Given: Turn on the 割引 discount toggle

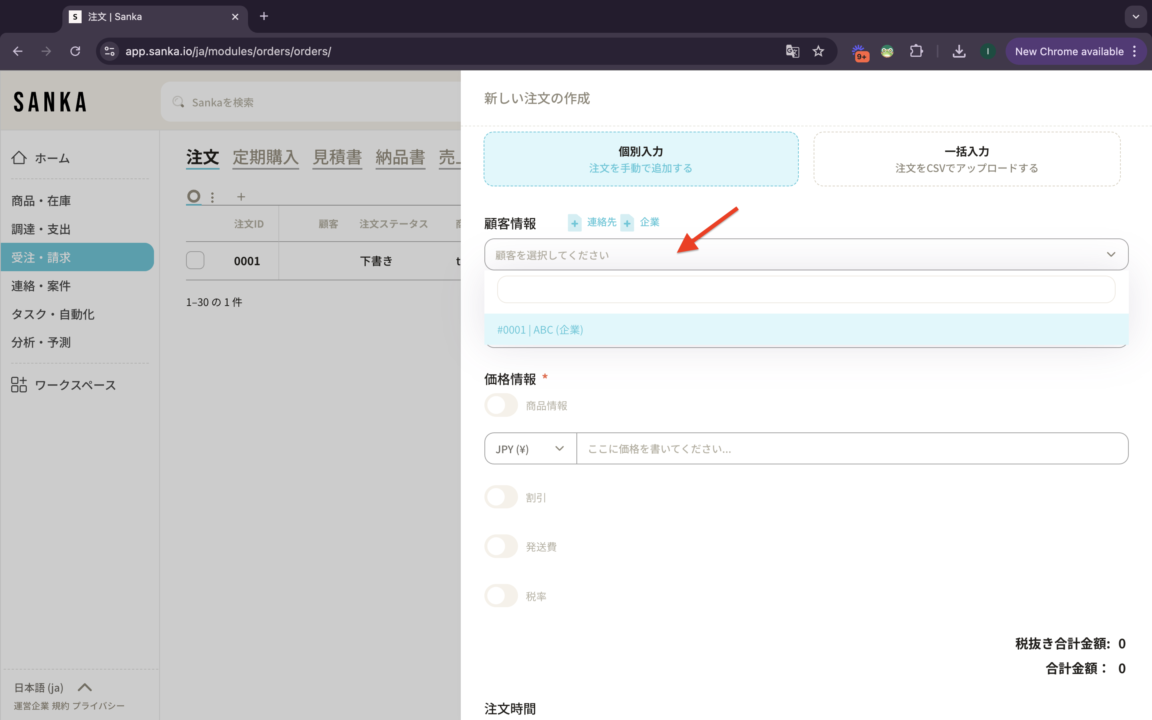Looking at the screenshot, I should [501, 497].
